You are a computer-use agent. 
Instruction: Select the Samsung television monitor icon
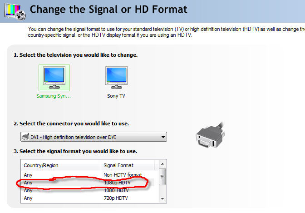pos(54,77)
